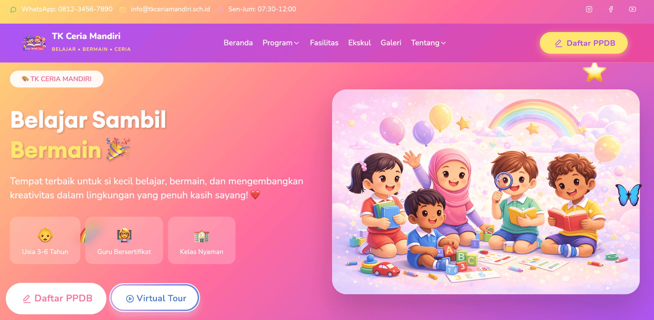654x320 pixels.
Task: Open the Instagram icon in top bar
Action: (x=589, y=9)
